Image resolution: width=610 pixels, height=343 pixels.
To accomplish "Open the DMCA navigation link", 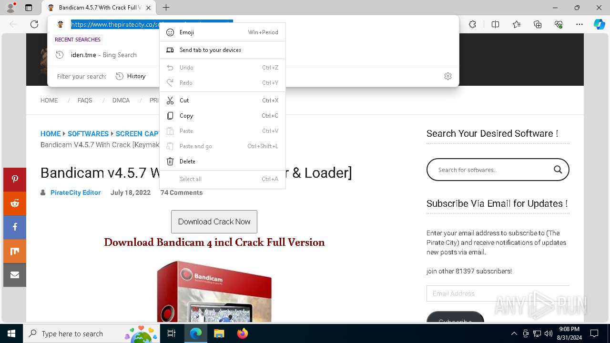I will tap(121, 101).
